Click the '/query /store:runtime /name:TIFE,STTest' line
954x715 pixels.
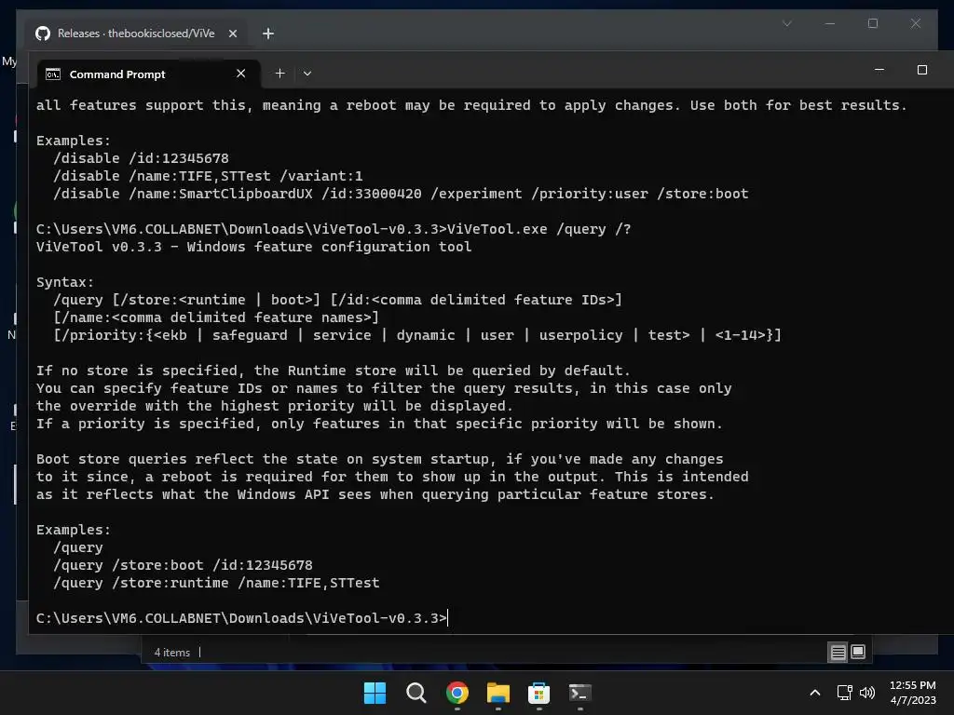216,583
